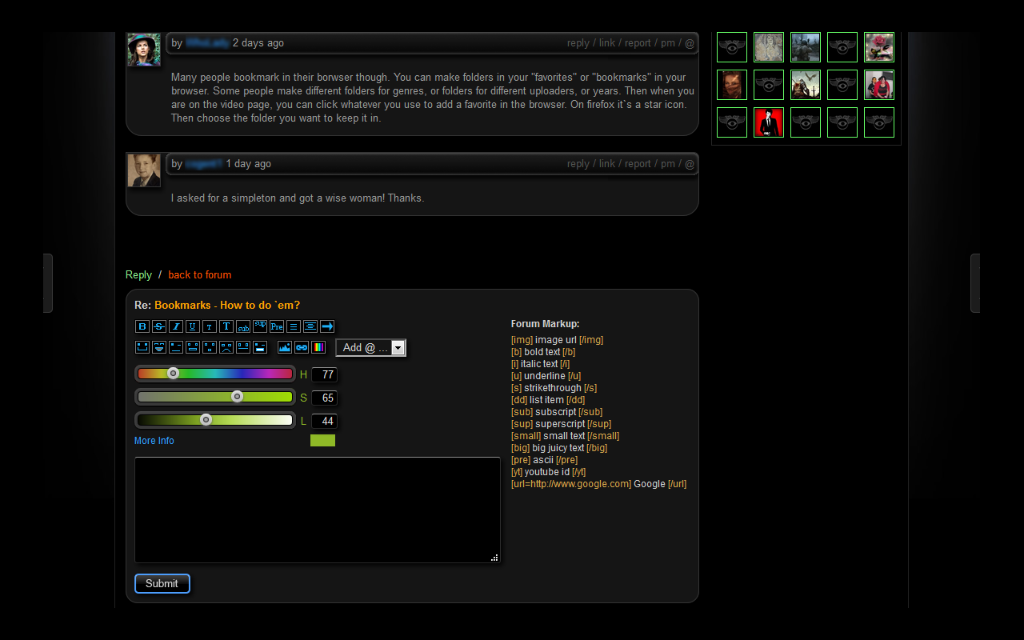Select the center-align text icon

click(310, 326)
